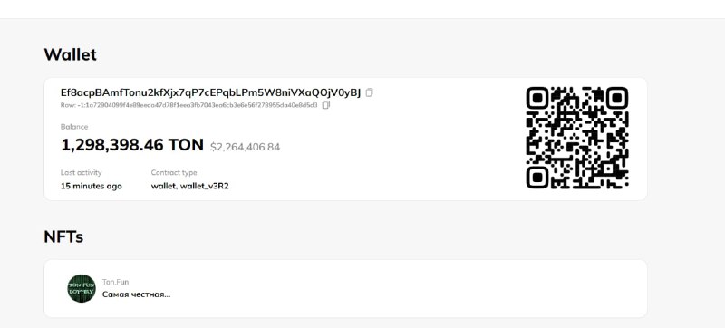Click the Wallet section heading

[71, 54]
